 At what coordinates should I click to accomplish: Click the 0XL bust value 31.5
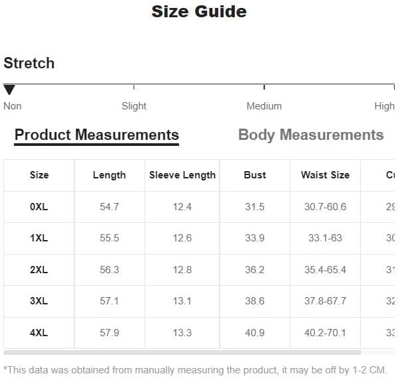tap(255, 207)
